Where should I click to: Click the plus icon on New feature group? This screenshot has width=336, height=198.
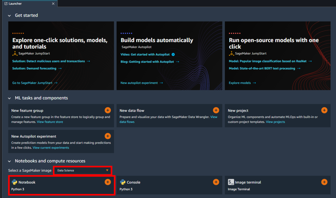pos(108,110)
